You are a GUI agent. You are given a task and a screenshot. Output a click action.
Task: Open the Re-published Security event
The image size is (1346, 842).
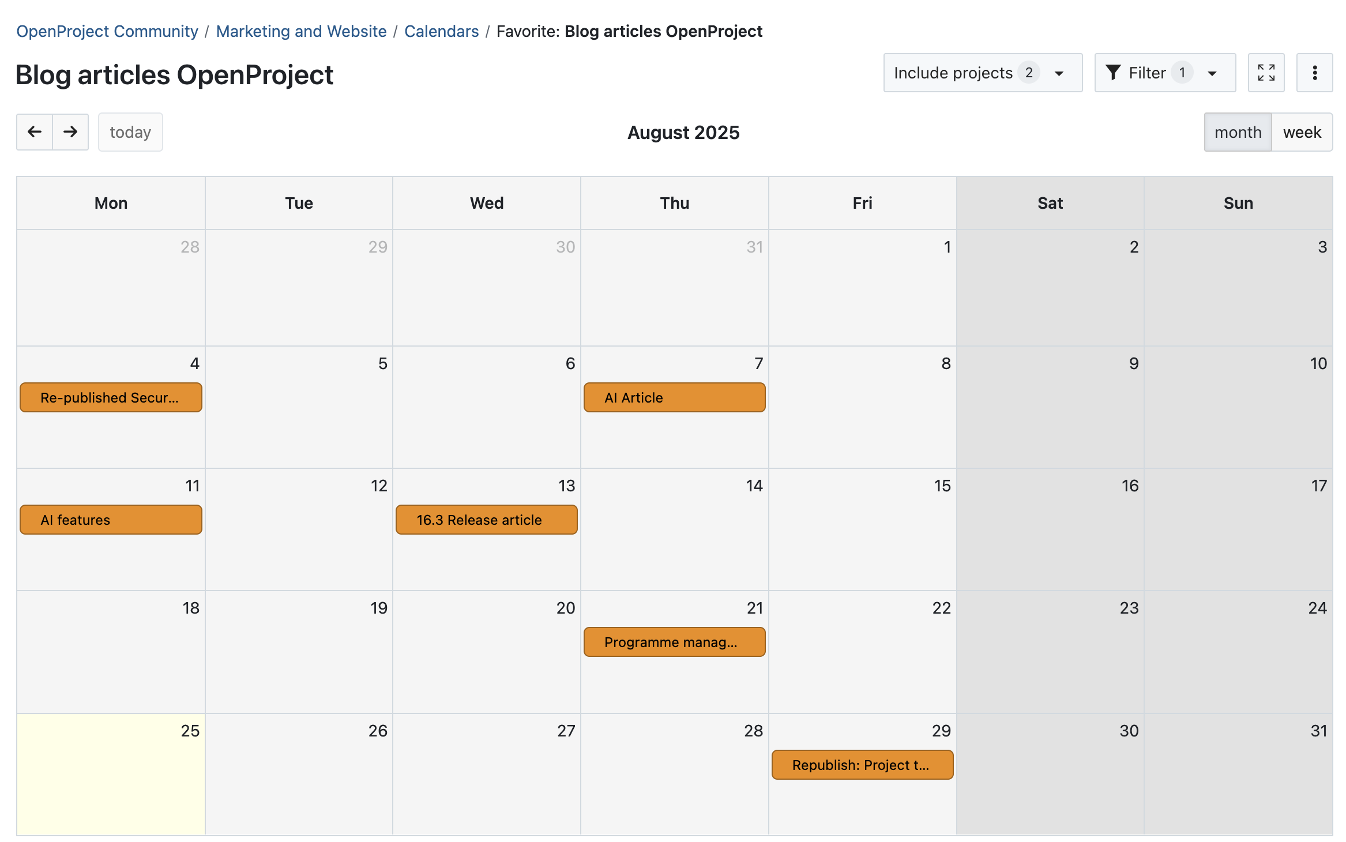(111, 397)
